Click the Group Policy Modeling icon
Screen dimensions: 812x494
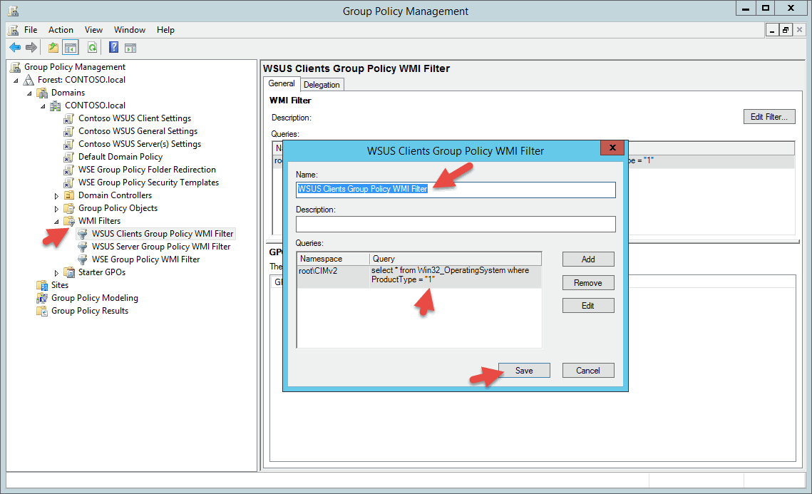43,298
